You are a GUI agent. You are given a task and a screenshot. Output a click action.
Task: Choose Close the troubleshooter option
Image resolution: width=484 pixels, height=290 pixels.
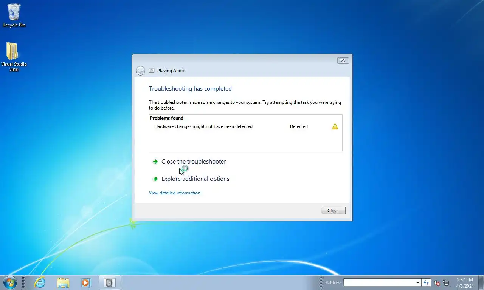pyautogui.click(x=194, y=162)
